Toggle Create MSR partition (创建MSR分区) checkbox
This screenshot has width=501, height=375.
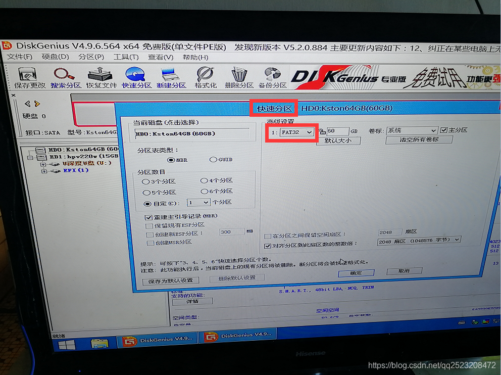click(x=150, y=243)
